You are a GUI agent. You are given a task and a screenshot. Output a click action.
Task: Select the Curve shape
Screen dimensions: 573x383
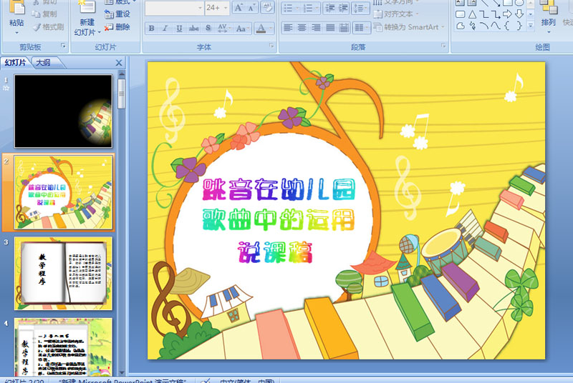point(496,26)
